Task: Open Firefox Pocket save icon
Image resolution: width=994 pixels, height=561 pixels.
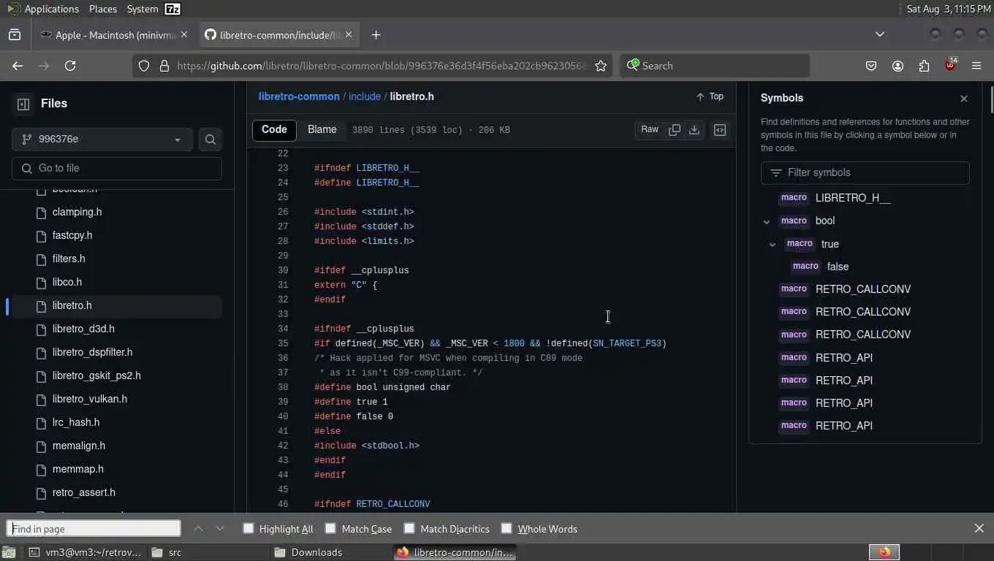Action: click(x=871, y=66)
